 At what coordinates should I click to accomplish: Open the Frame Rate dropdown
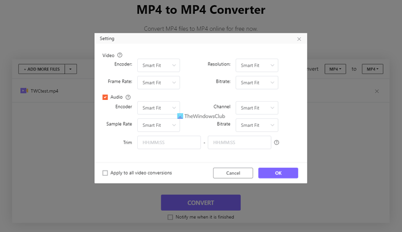(159, 83)
